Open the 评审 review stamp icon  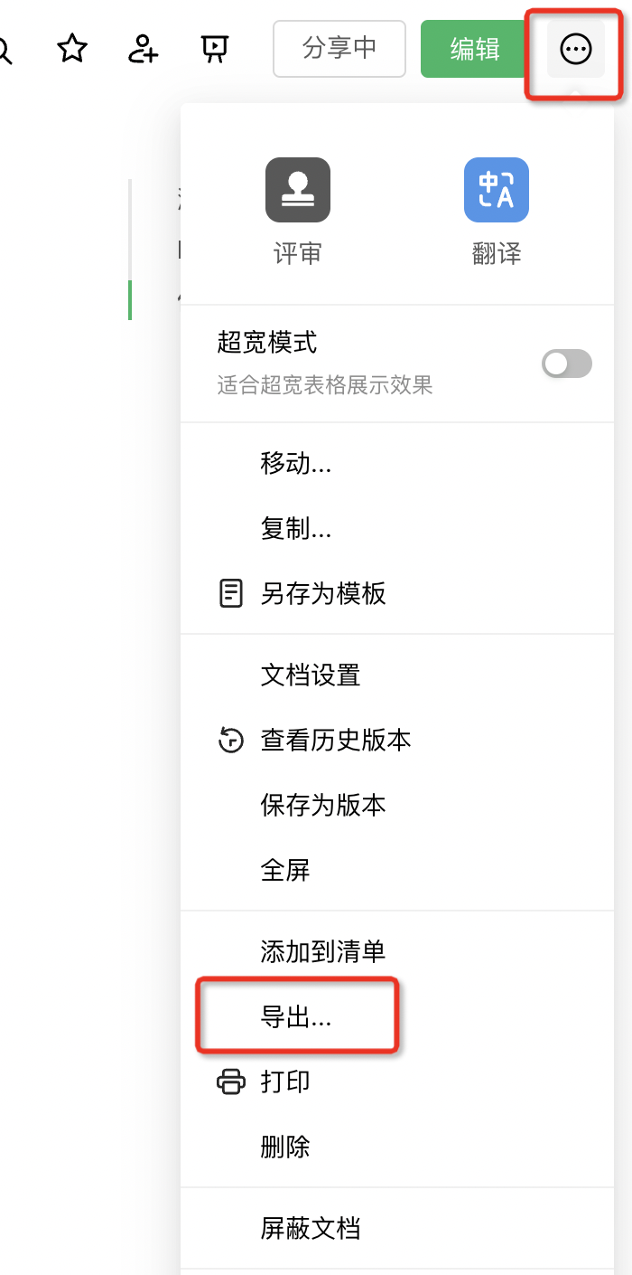[x=297, y=190]
